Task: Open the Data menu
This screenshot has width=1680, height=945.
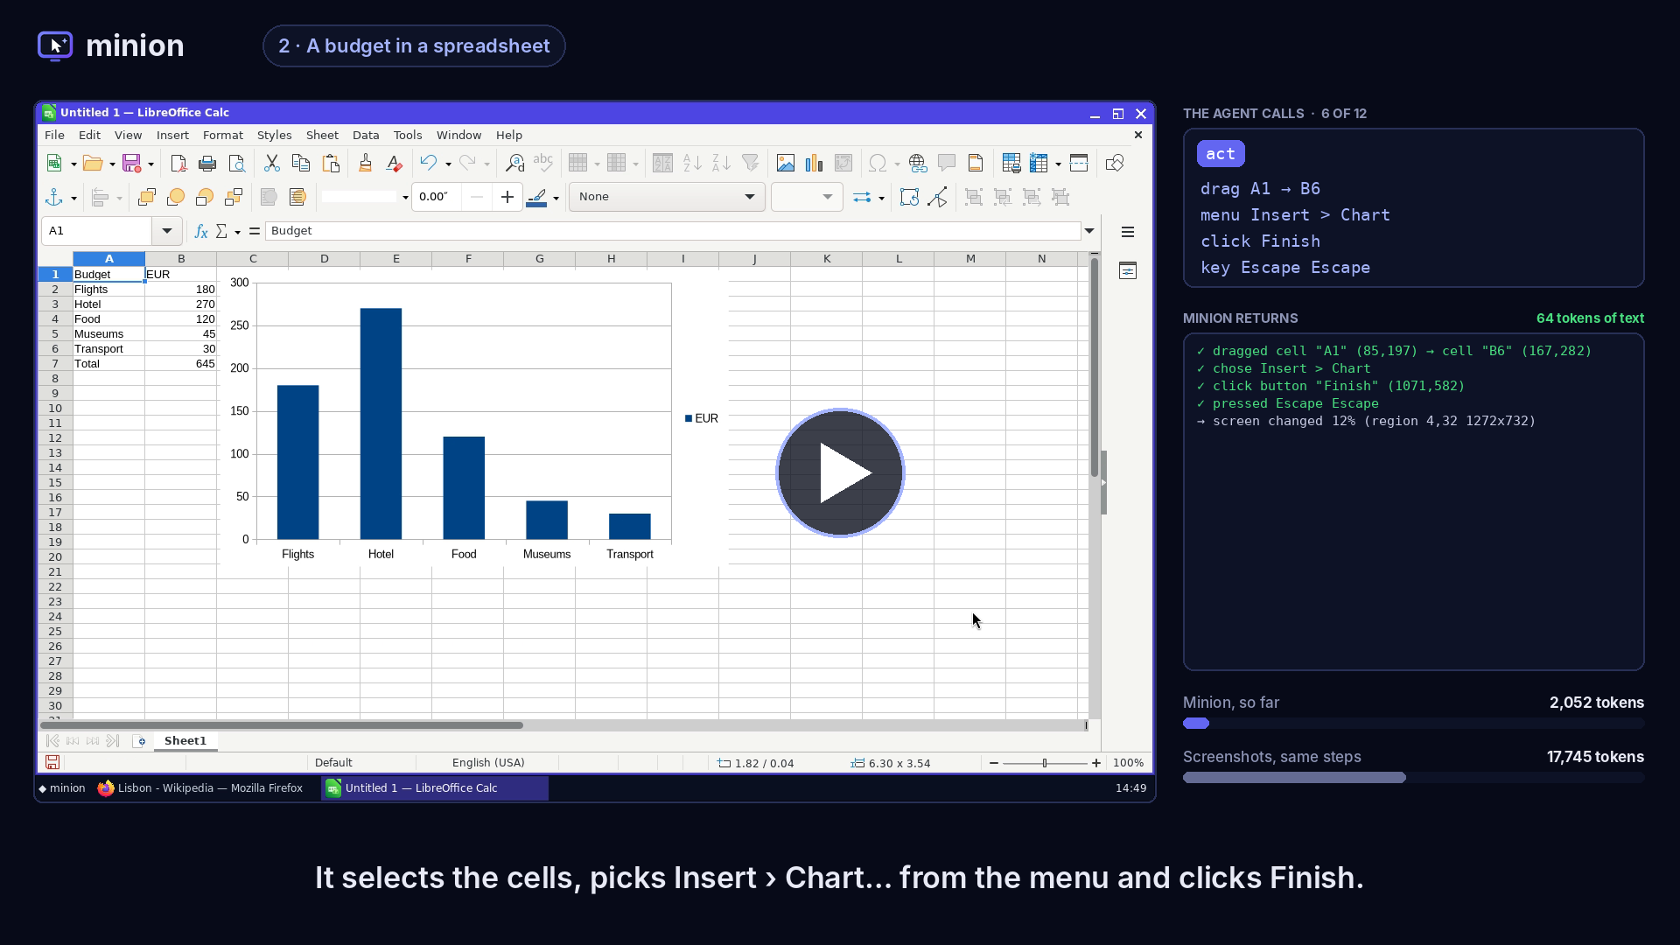Action: 366,136
